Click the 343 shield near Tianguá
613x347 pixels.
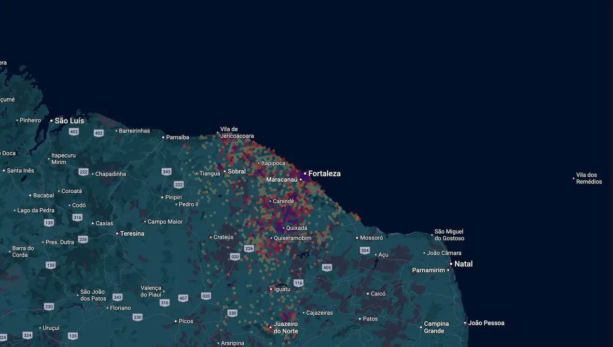(x=167, y=172)
